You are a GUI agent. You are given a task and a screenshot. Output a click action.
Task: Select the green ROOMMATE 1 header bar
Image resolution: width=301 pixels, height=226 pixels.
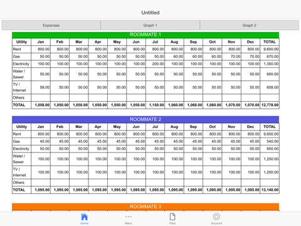(145, 35)
